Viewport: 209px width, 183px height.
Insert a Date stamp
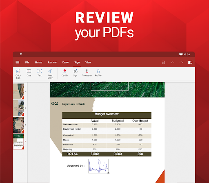click(x=29, y=73)
